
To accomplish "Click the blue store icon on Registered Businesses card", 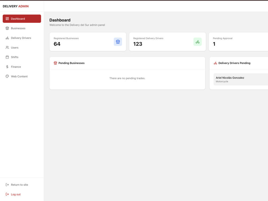I will click(118, 42).
